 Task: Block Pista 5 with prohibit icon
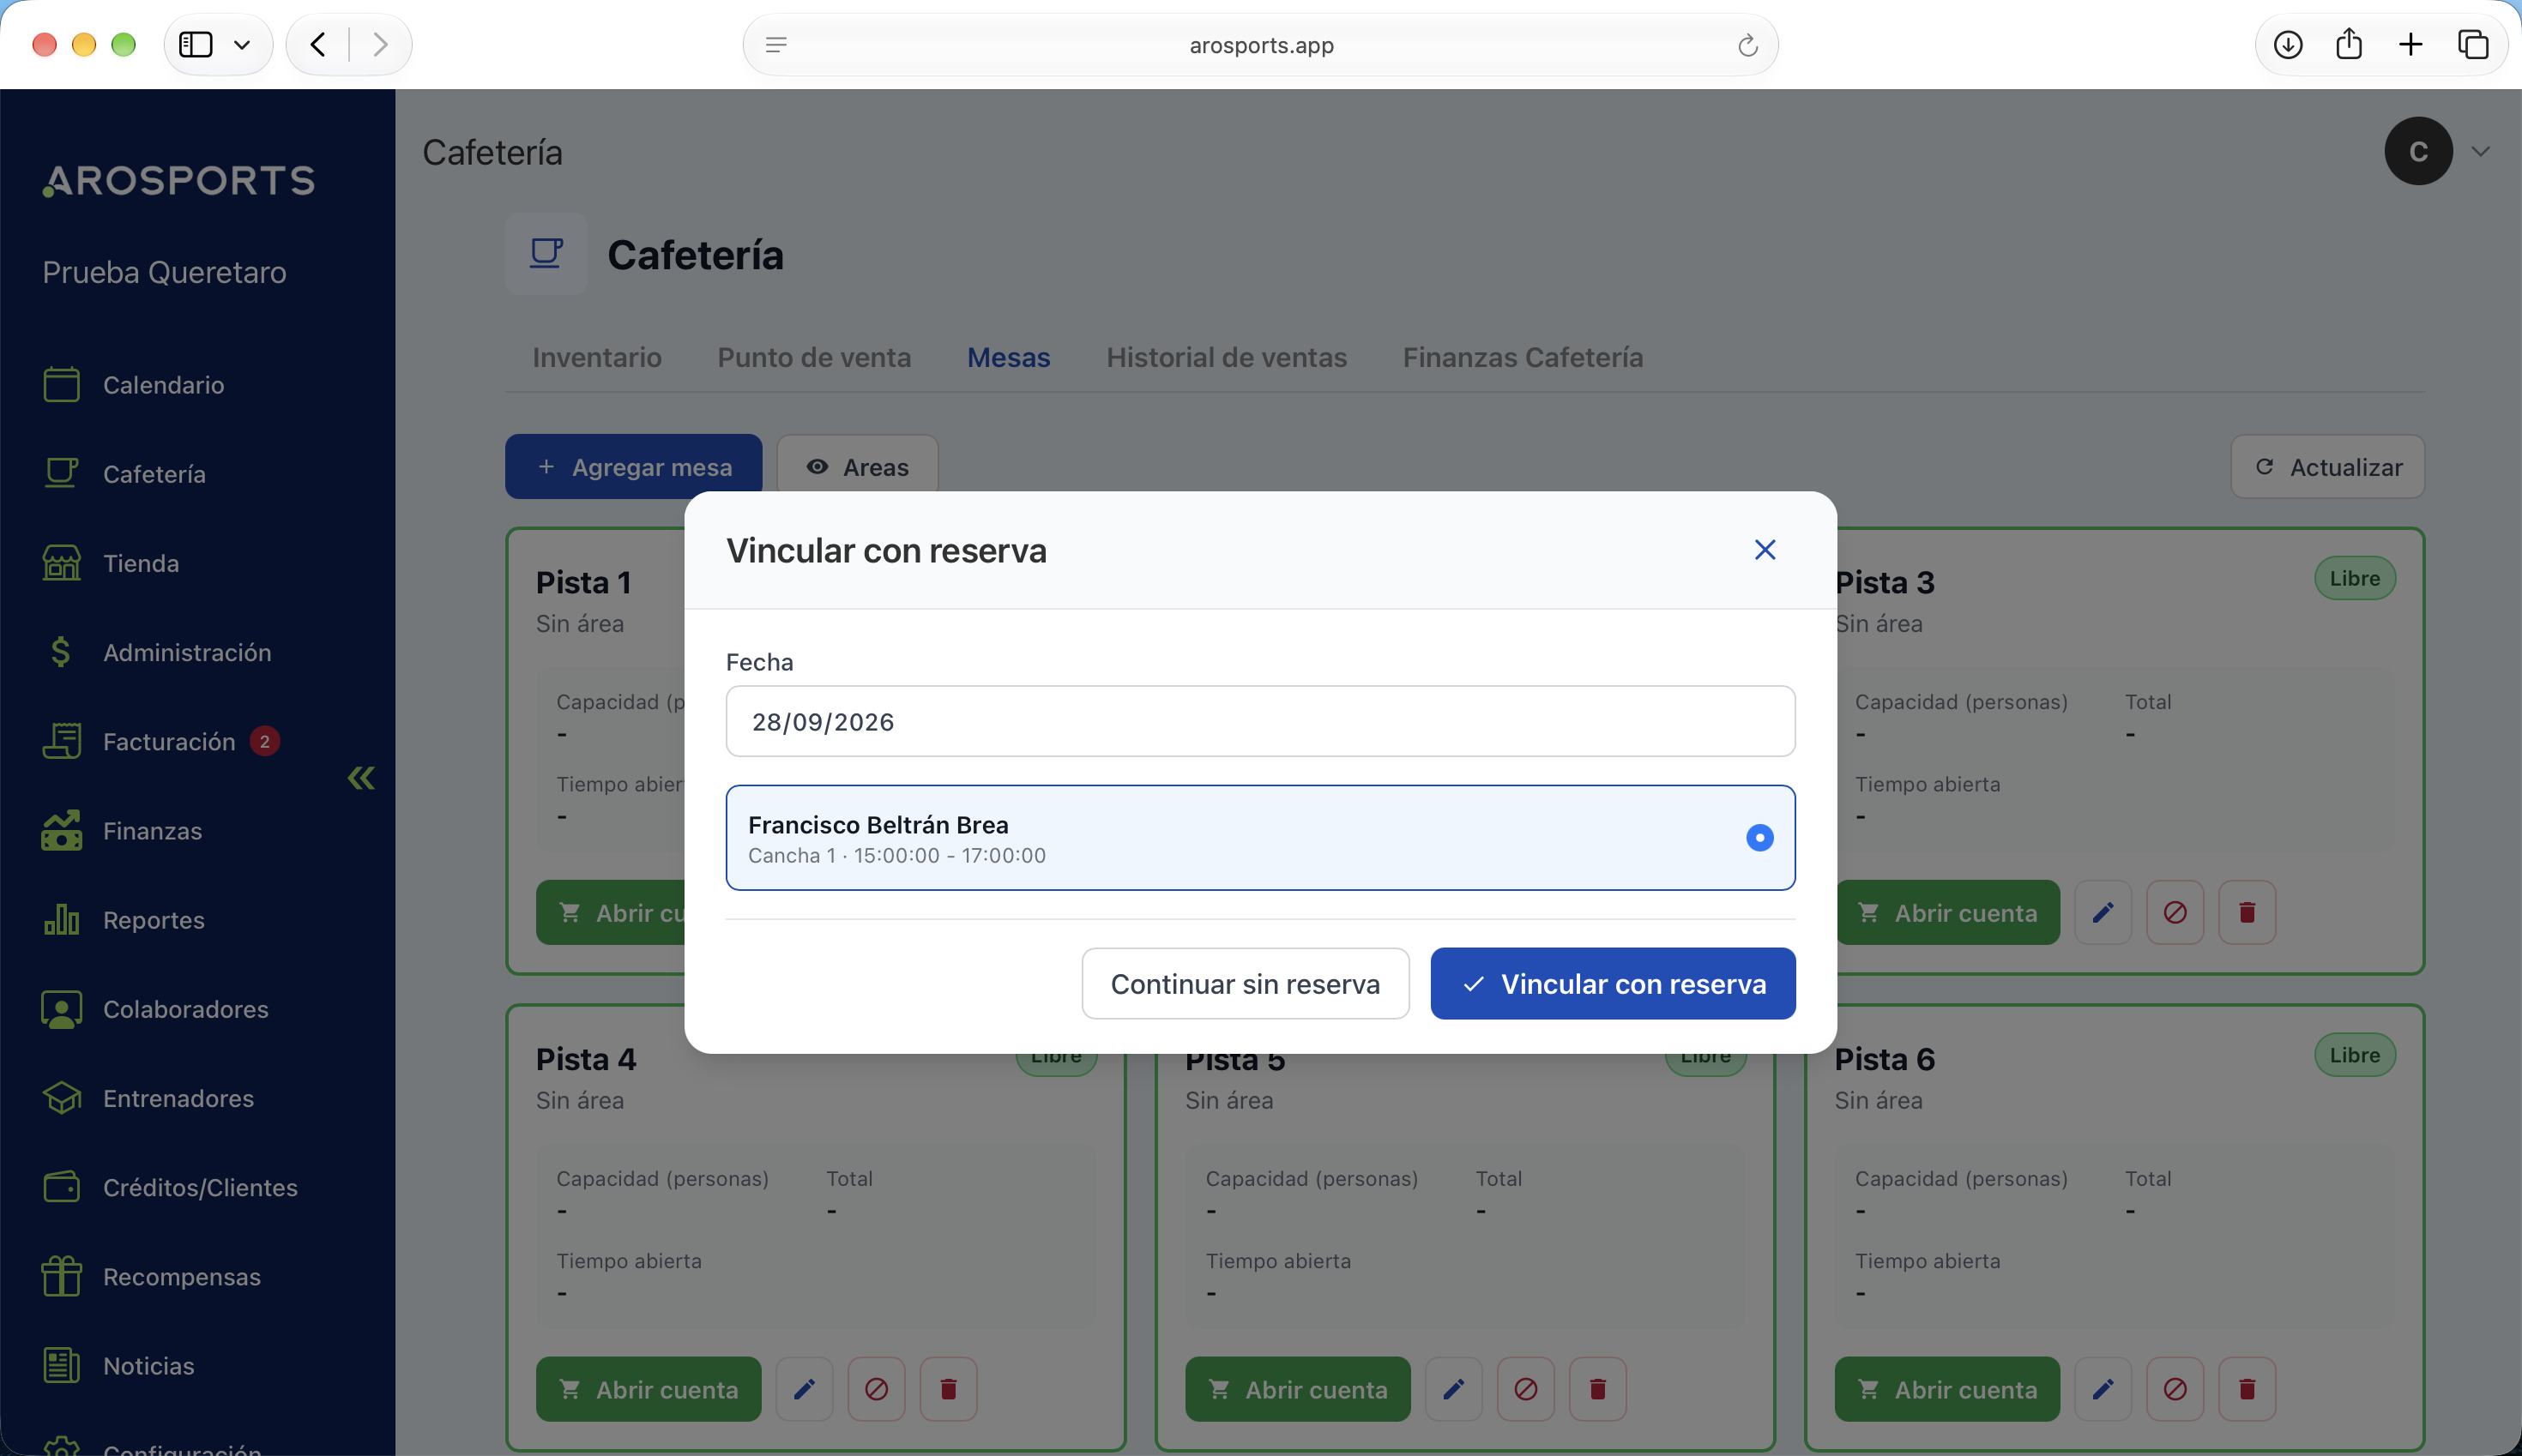click(1525, 1389)
